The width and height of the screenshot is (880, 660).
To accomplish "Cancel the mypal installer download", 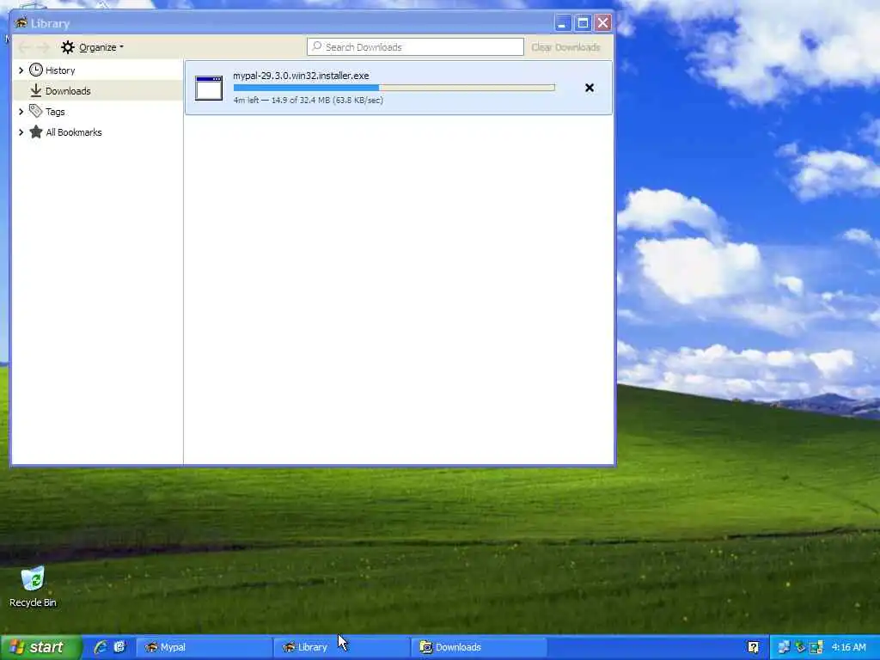I will [x=590, y=88].
